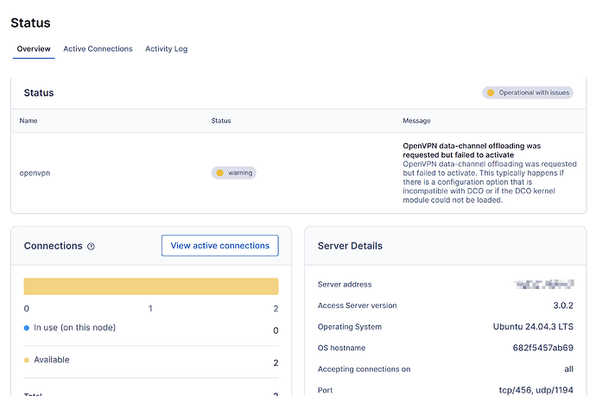Click the warning badge in openvpn row
The height and width of the screenshot is (396, 596).
(234, 173)
